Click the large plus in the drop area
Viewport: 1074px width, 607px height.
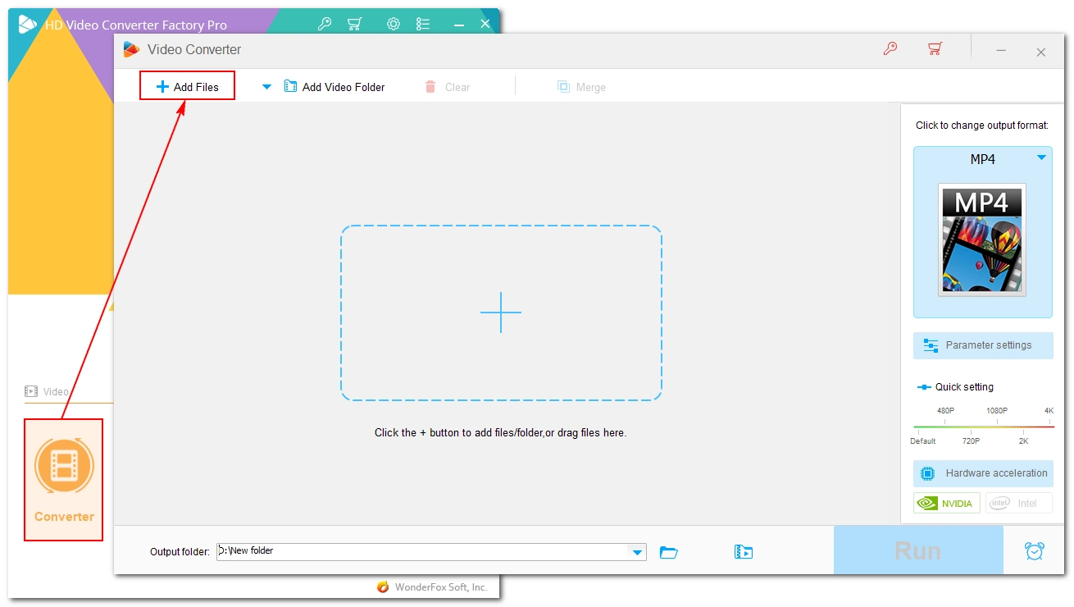coord(501,313)
